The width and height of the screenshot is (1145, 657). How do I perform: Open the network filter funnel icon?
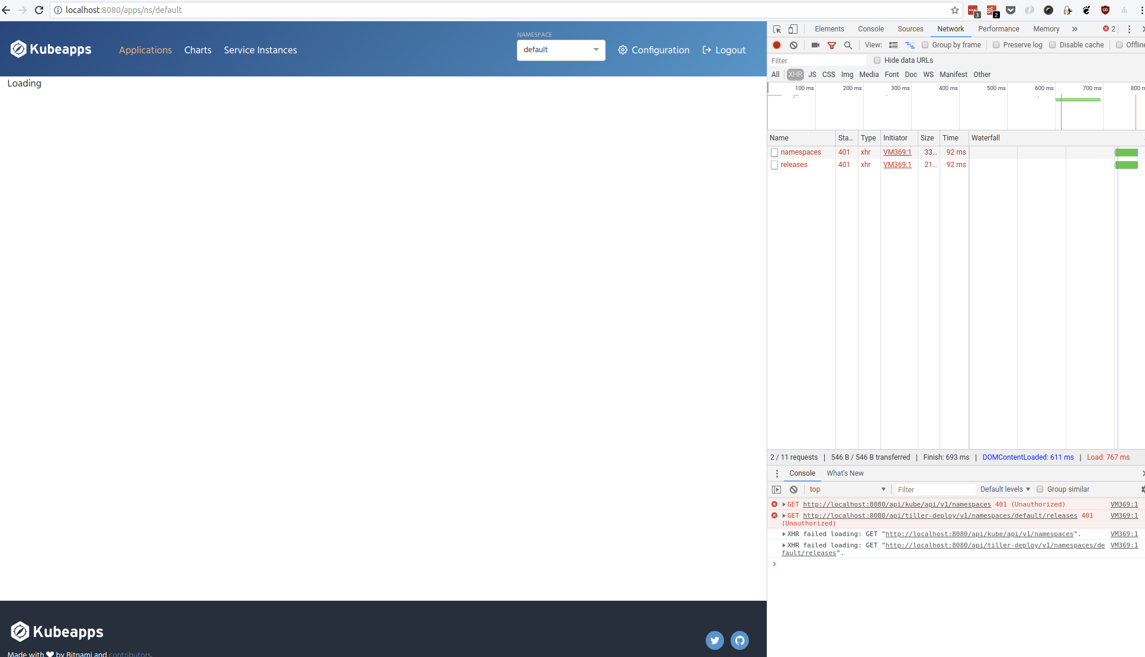(832, 45)
